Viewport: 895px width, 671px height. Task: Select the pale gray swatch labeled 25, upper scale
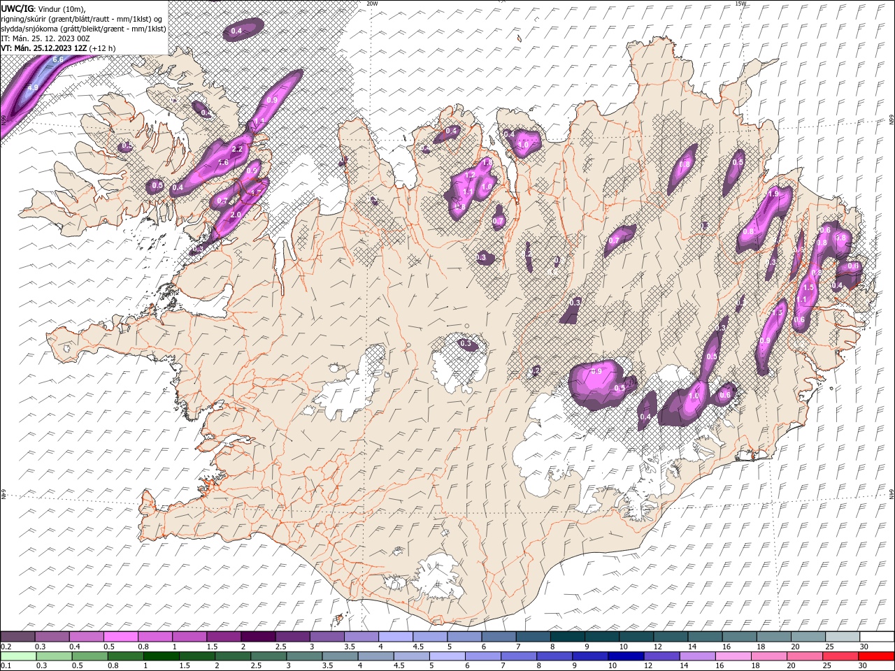tap(842, 637)
